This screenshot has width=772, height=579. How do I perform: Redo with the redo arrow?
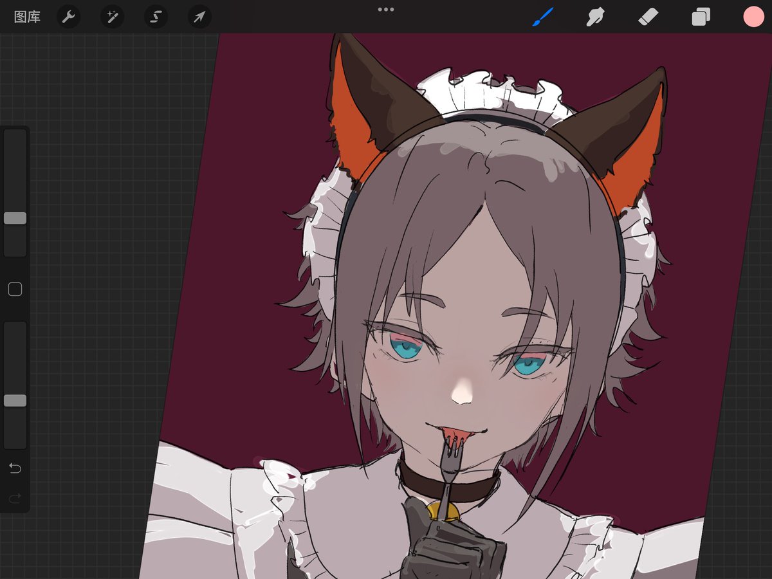coord(15,497)
